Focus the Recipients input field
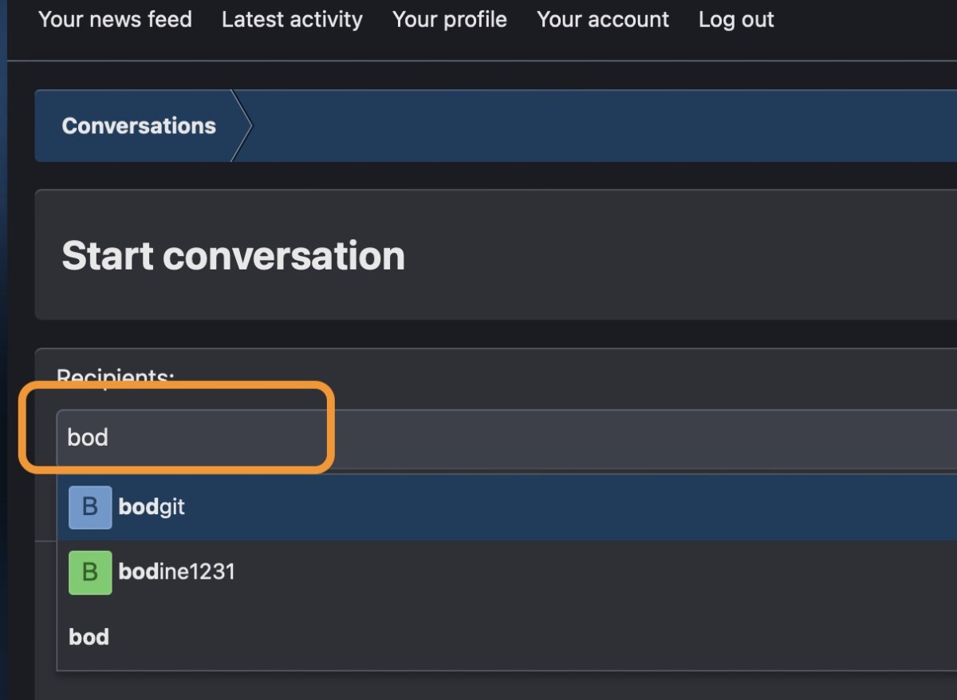This screenshot has width=957, height=700. pyautogui.click(x=507, y=438)
